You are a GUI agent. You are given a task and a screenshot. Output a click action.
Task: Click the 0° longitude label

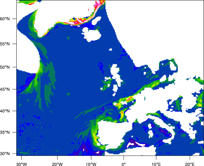(x=124, y=164)
